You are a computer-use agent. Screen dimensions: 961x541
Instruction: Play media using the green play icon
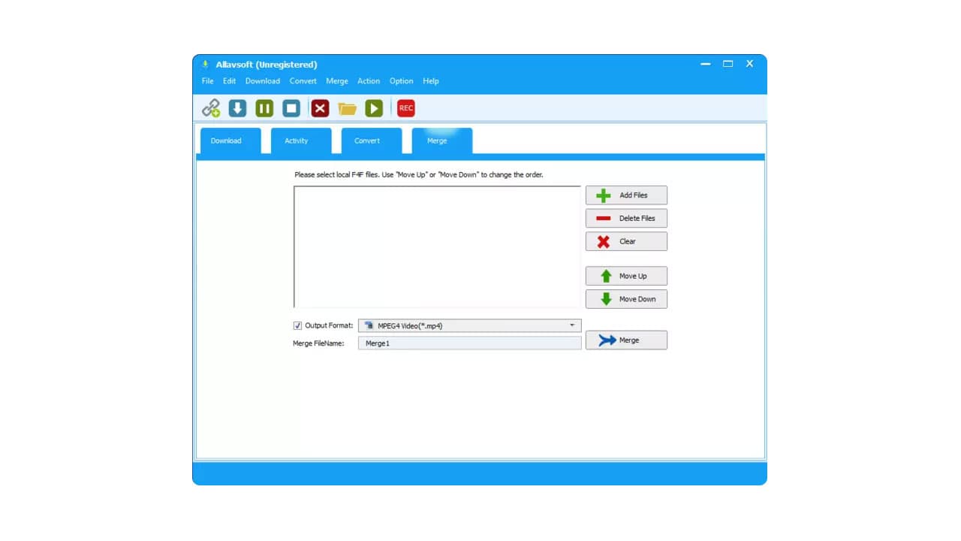pos(374,108)
